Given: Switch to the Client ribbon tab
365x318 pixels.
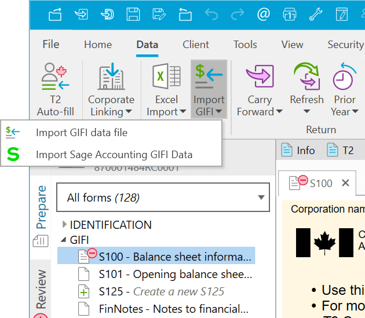Looking at the screenshot, I should click(x=196, y=45).
